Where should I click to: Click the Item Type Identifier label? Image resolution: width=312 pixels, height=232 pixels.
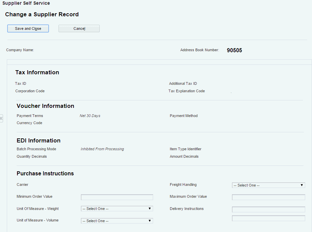tap(185, 149)
